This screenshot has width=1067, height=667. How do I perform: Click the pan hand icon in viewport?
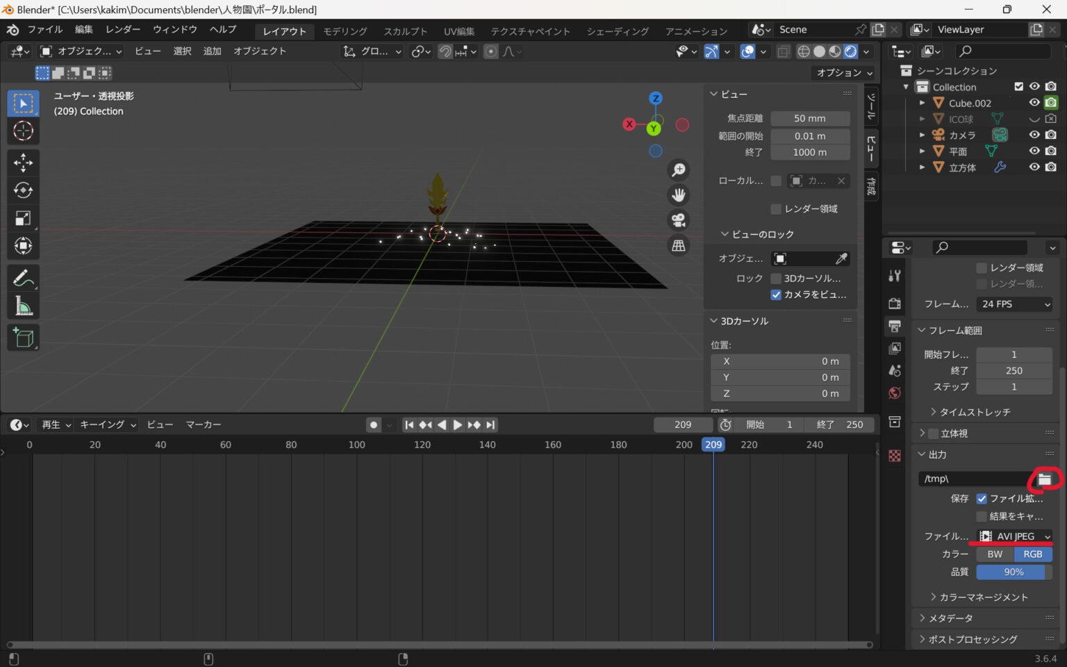pyautogui.click(x=679, y=195)
